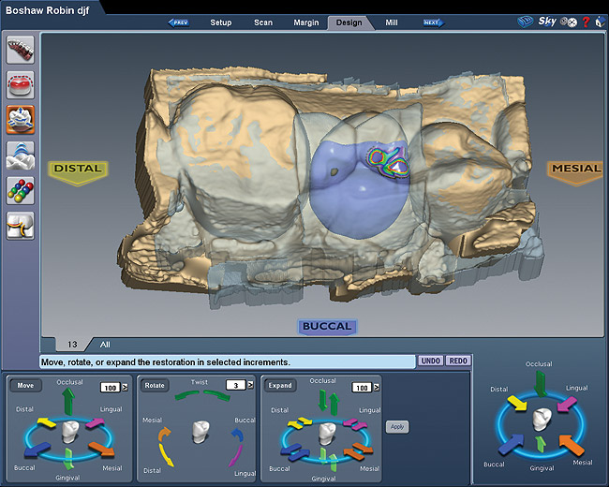Switch to the Margin tab
Screen dimensions: 609x487
pyautogui.click(x=305, y=22)
